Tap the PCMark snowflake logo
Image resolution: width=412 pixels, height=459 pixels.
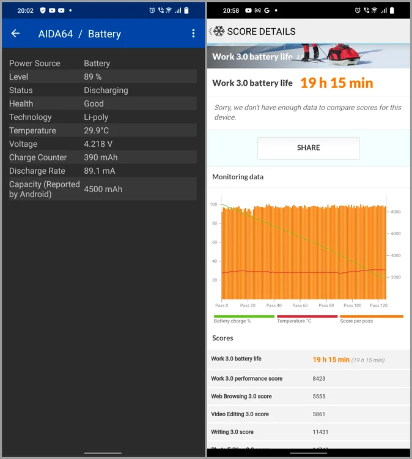pos(219,32)
